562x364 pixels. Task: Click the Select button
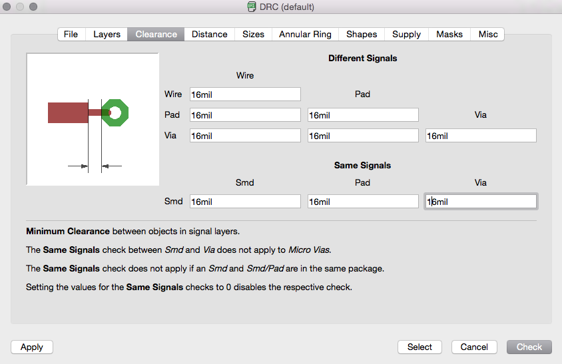[x=420, y=347]
